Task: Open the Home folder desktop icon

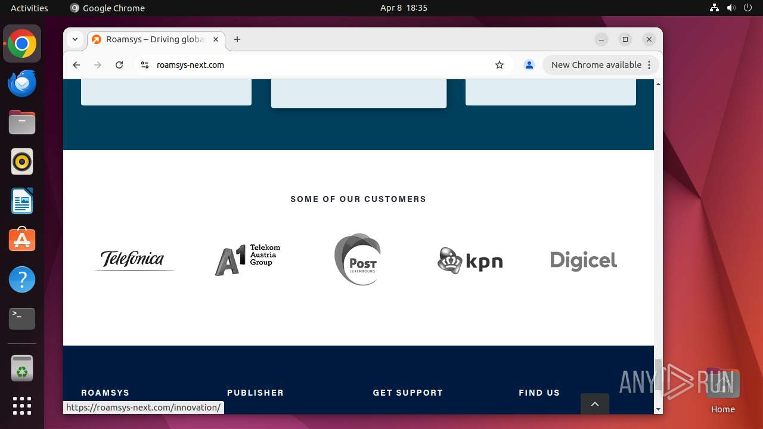Action: (x=722, y=391)
